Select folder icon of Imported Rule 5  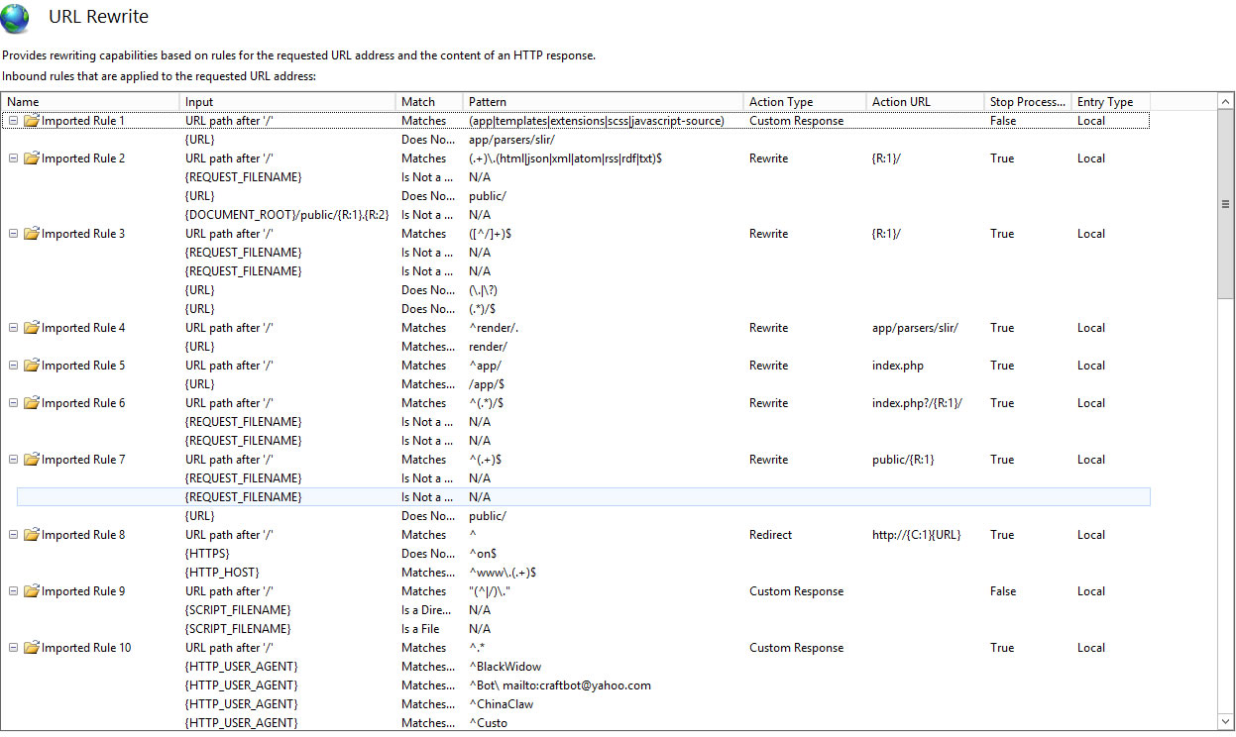coord(32,366)
